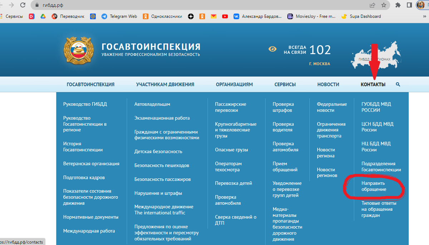
Task: Bookmark the page with the star icon
Action: click(384, 5)
